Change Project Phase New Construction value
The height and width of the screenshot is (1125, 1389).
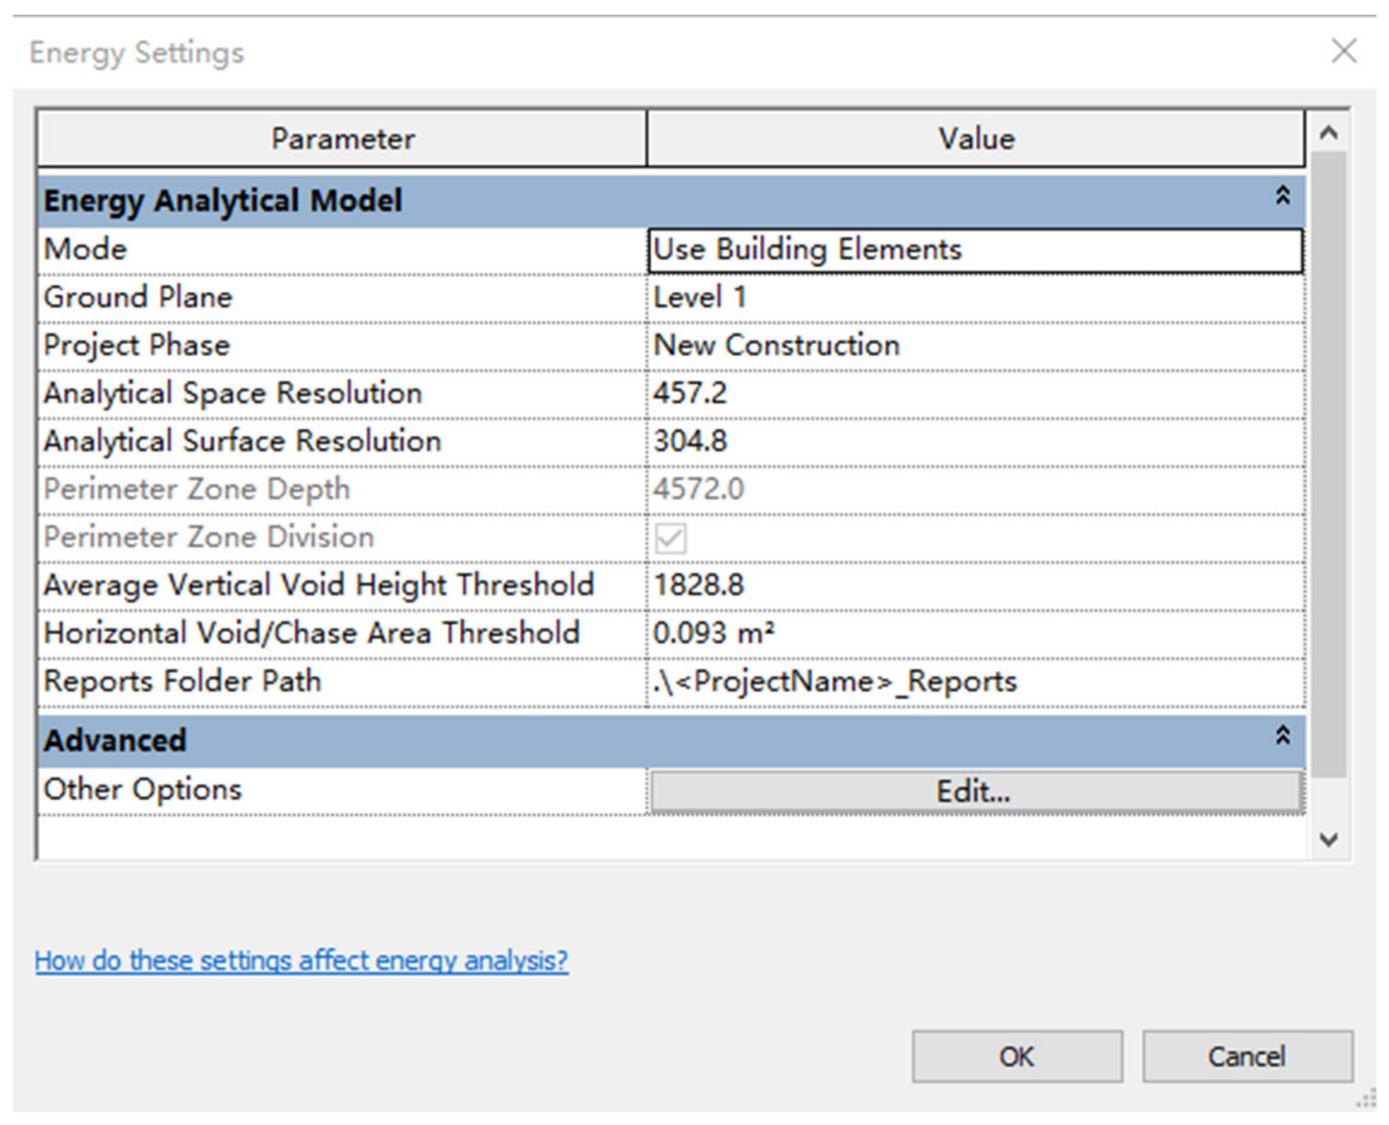tap(975, 345)
